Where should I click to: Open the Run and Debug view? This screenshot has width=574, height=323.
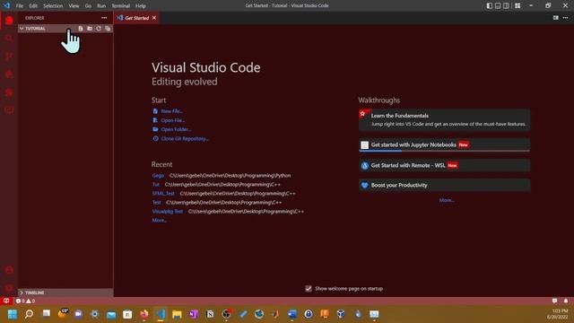click(x=9, y=74)
